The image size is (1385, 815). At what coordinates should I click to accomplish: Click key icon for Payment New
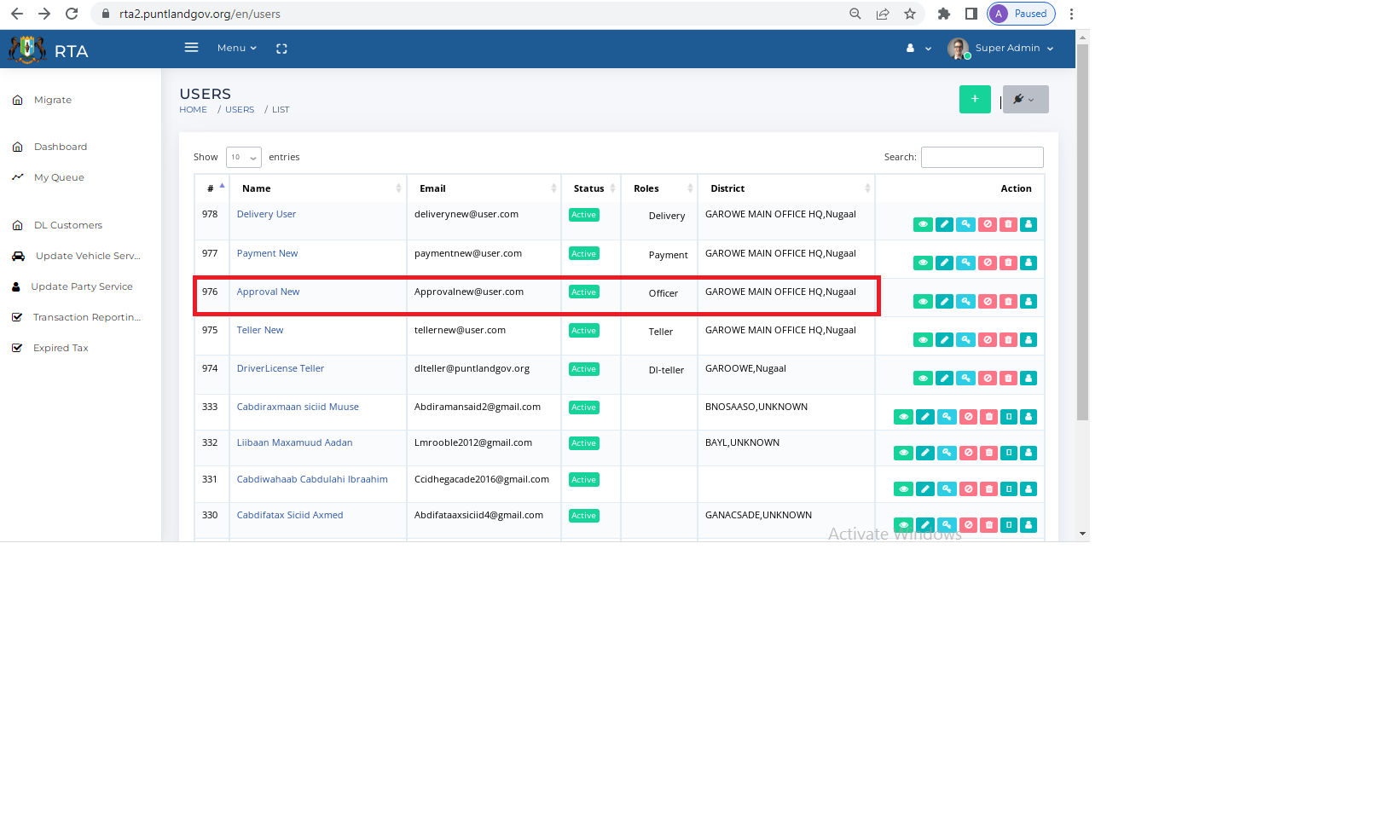(x=965, y=263)
